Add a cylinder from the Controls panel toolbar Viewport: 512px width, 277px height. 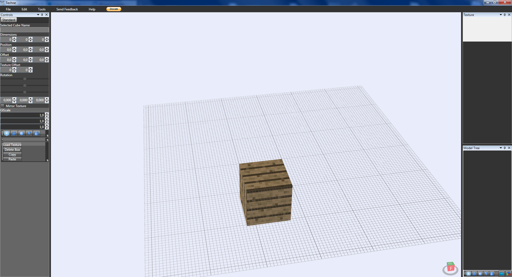[37, 133]
